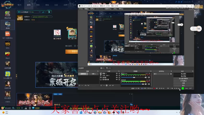Screen dimensions: 204x115
Task: Open OBS 工具(T) menu
Action: click(115, 9)
